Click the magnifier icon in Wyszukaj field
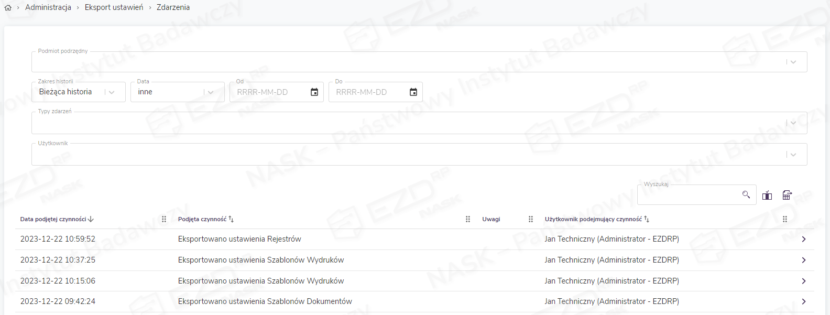The height and width of the screenshot is (315, 830). (746, 195)
